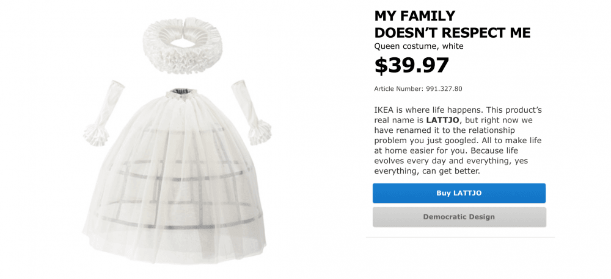Click the 'MY FAMILY' heading line
This screenshot has width=611, height=279.
[x=415, y=16]
